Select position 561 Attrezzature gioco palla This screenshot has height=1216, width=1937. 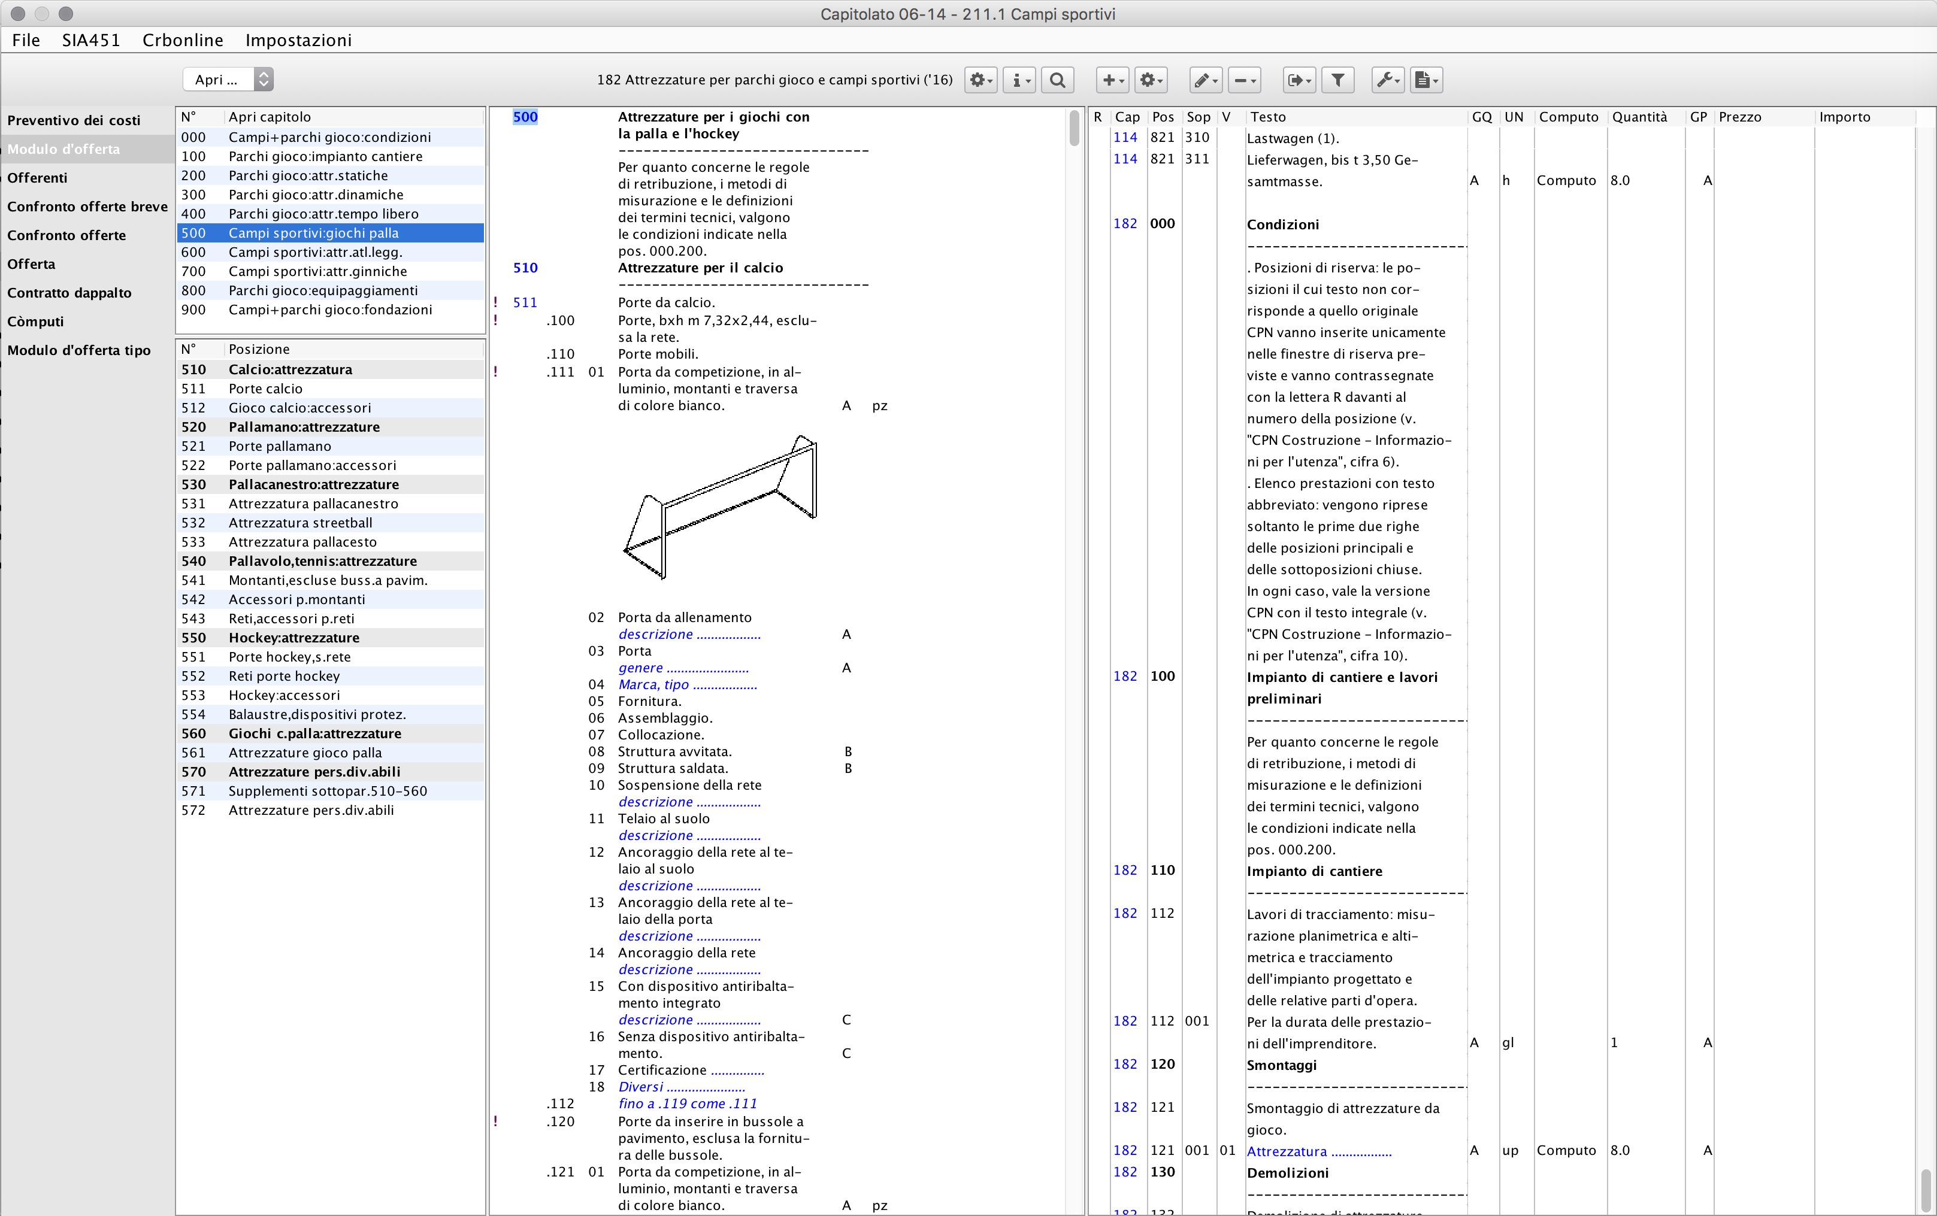pyautogui.click(x=330, y=753)
